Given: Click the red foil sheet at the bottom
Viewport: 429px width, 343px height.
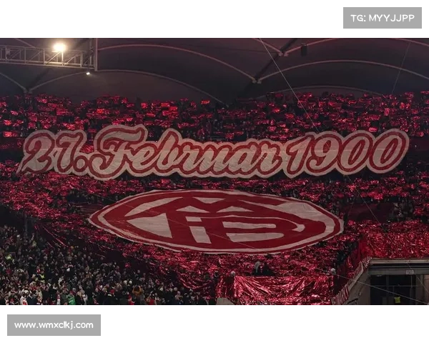Looking at the screenshot, I should (276, 289).
